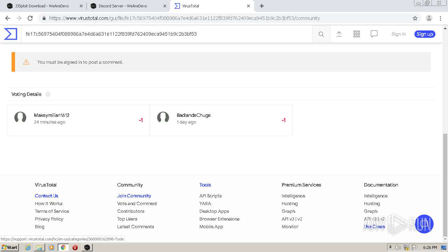The height and width of the screenshot is (252, 448).
Task: Open Latest Comments link
Action: [135, 226]
